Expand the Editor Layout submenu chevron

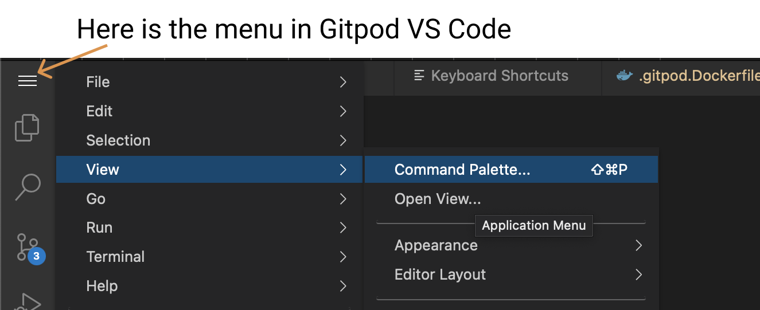(639, 275)
